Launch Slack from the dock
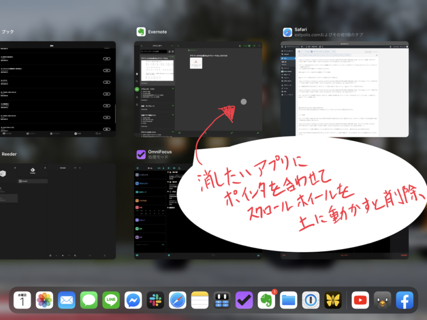427x320 pixels. [x=155, y=300]
